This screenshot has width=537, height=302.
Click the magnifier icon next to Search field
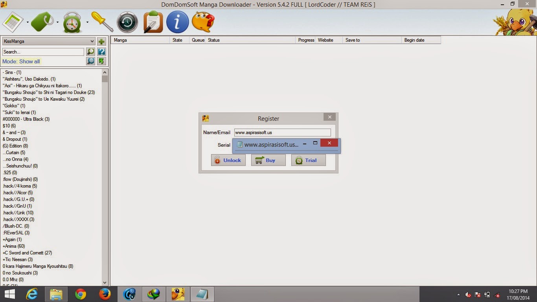(x=90, y=52)
